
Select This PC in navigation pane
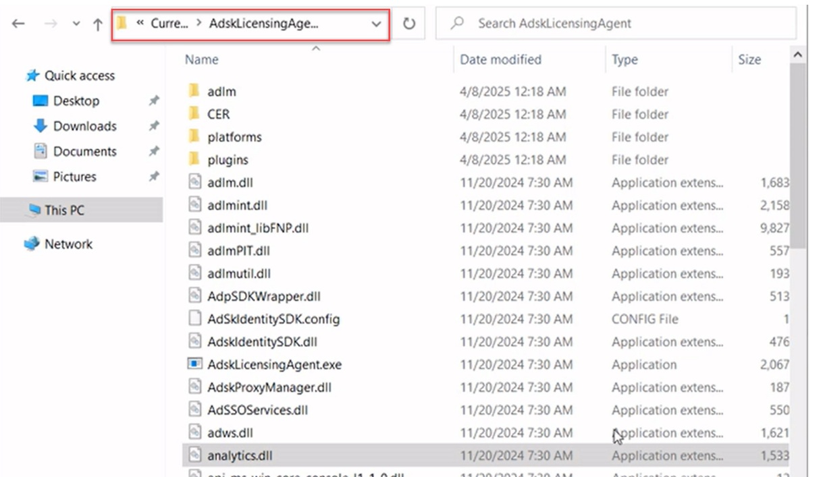point(64,210)
